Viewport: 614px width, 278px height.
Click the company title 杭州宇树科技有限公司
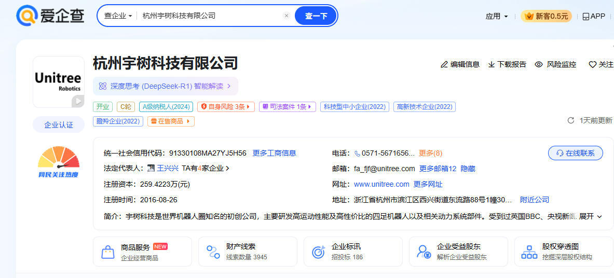[165, 63]
